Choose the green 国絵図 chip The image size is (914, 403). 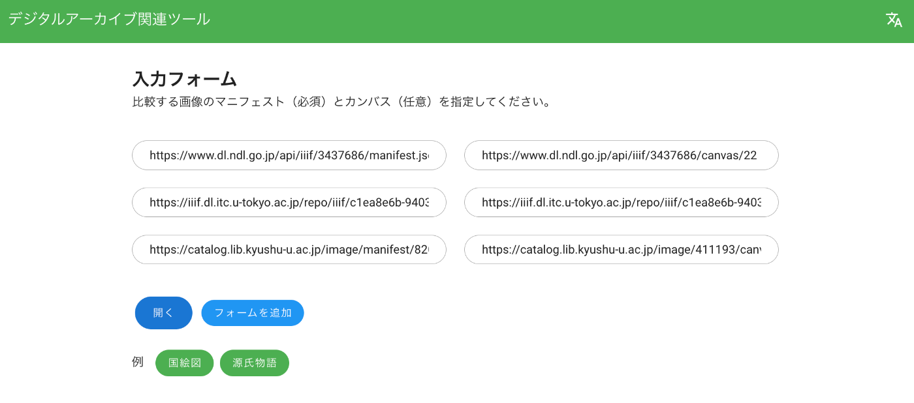(x=185, y=363)
